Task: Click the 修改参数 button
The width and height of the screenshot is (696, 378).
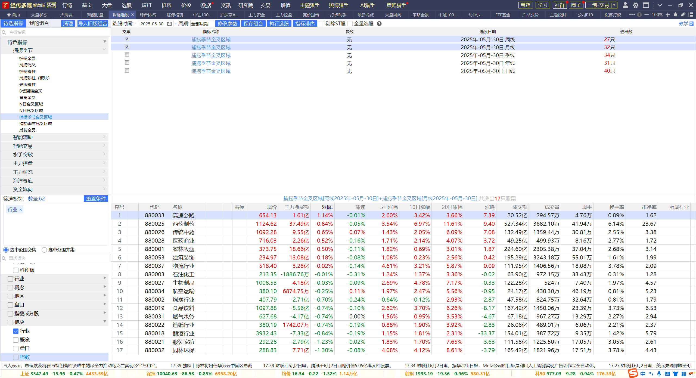Action: pyautogui.click(x=228, y=24)
